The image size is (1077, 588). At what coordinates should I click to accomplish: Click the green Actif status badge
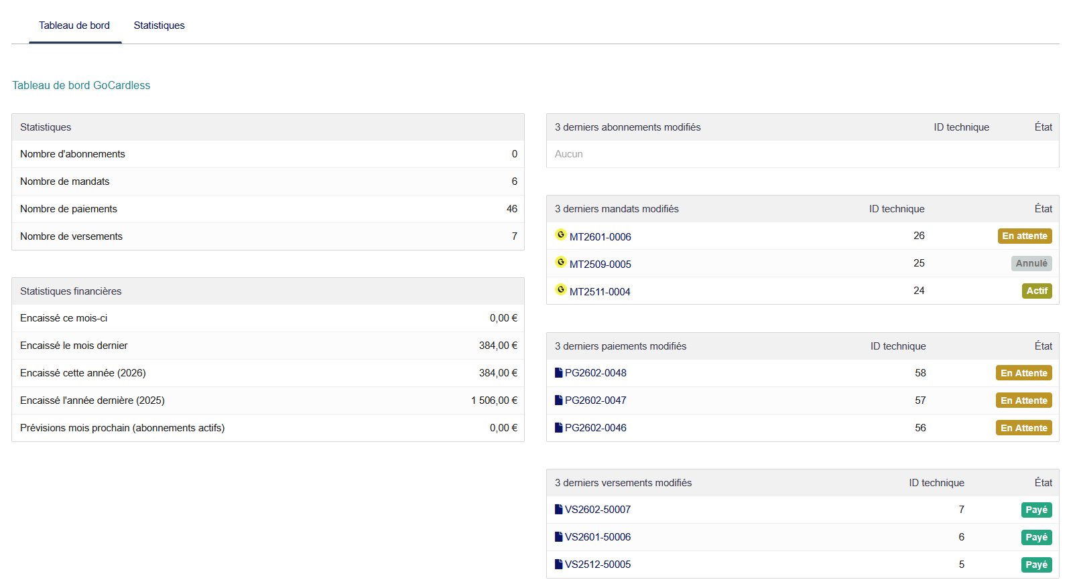[1037, 291]
